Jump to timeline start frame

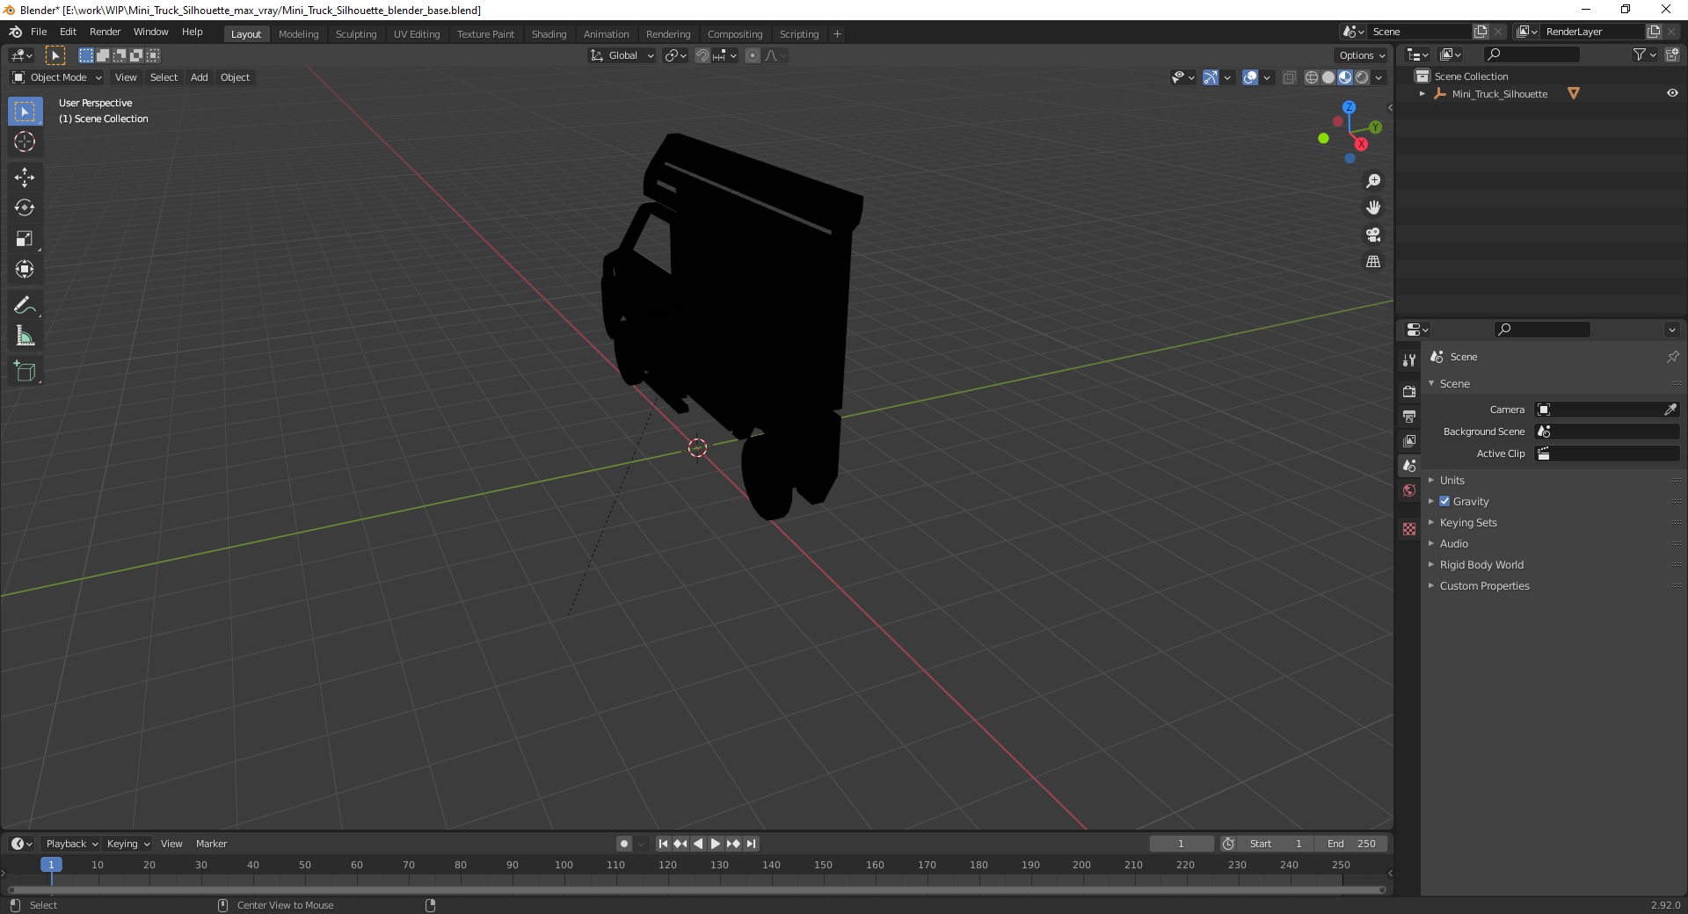tap(664, 844)
